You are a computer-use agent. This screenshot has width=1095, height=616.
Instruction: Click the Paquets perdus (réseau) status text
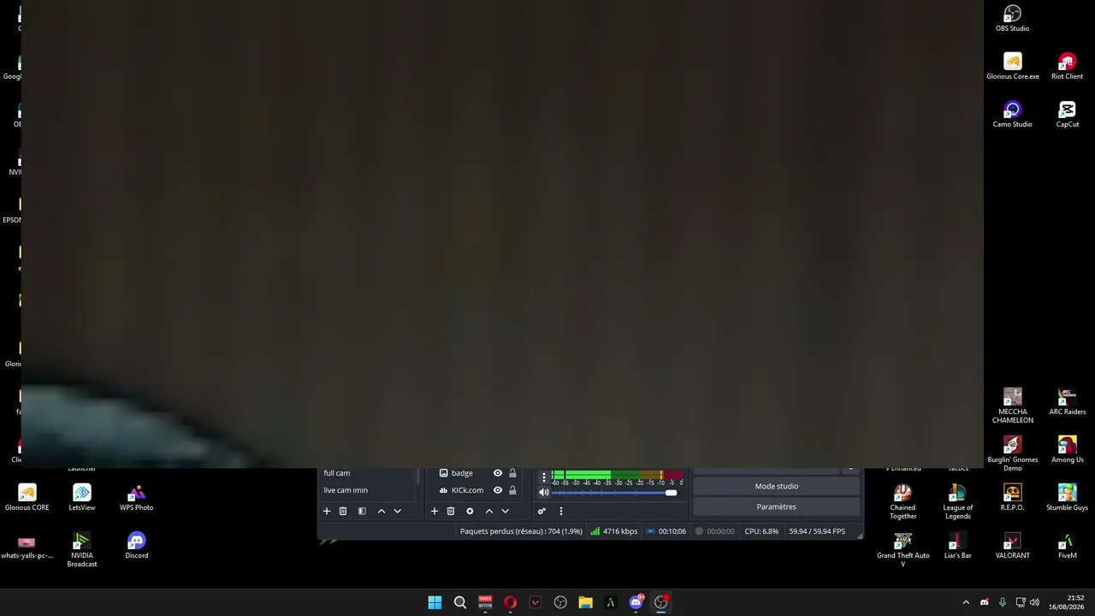(521, 531)
